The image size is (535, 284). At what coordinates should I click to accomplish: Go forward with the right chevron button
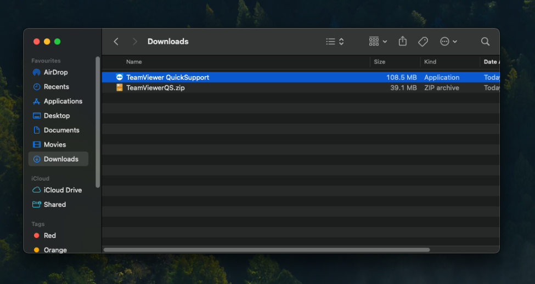pos(135,42)
